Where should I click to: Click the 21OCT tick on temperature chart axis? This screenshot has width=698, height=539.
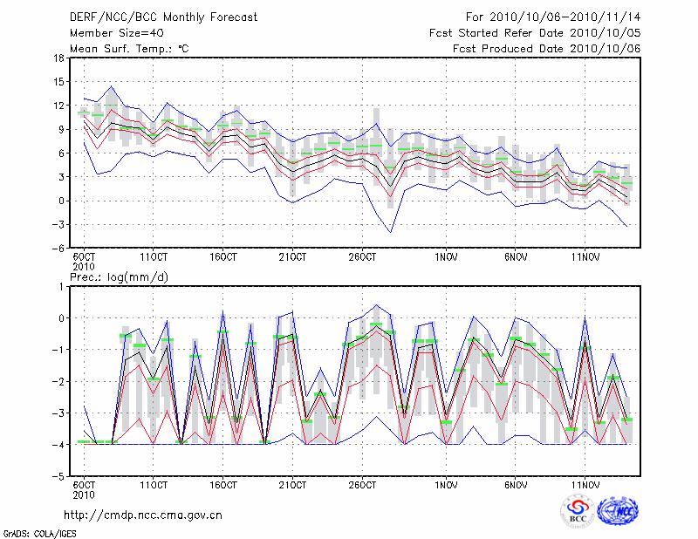[x=293, y=257]
